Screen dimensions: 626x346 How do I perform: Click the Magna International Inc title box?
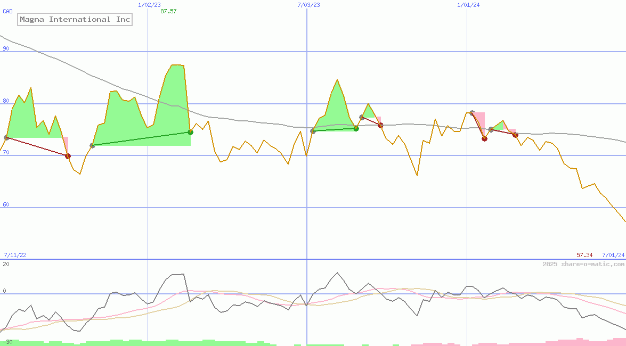pos(75,20)
